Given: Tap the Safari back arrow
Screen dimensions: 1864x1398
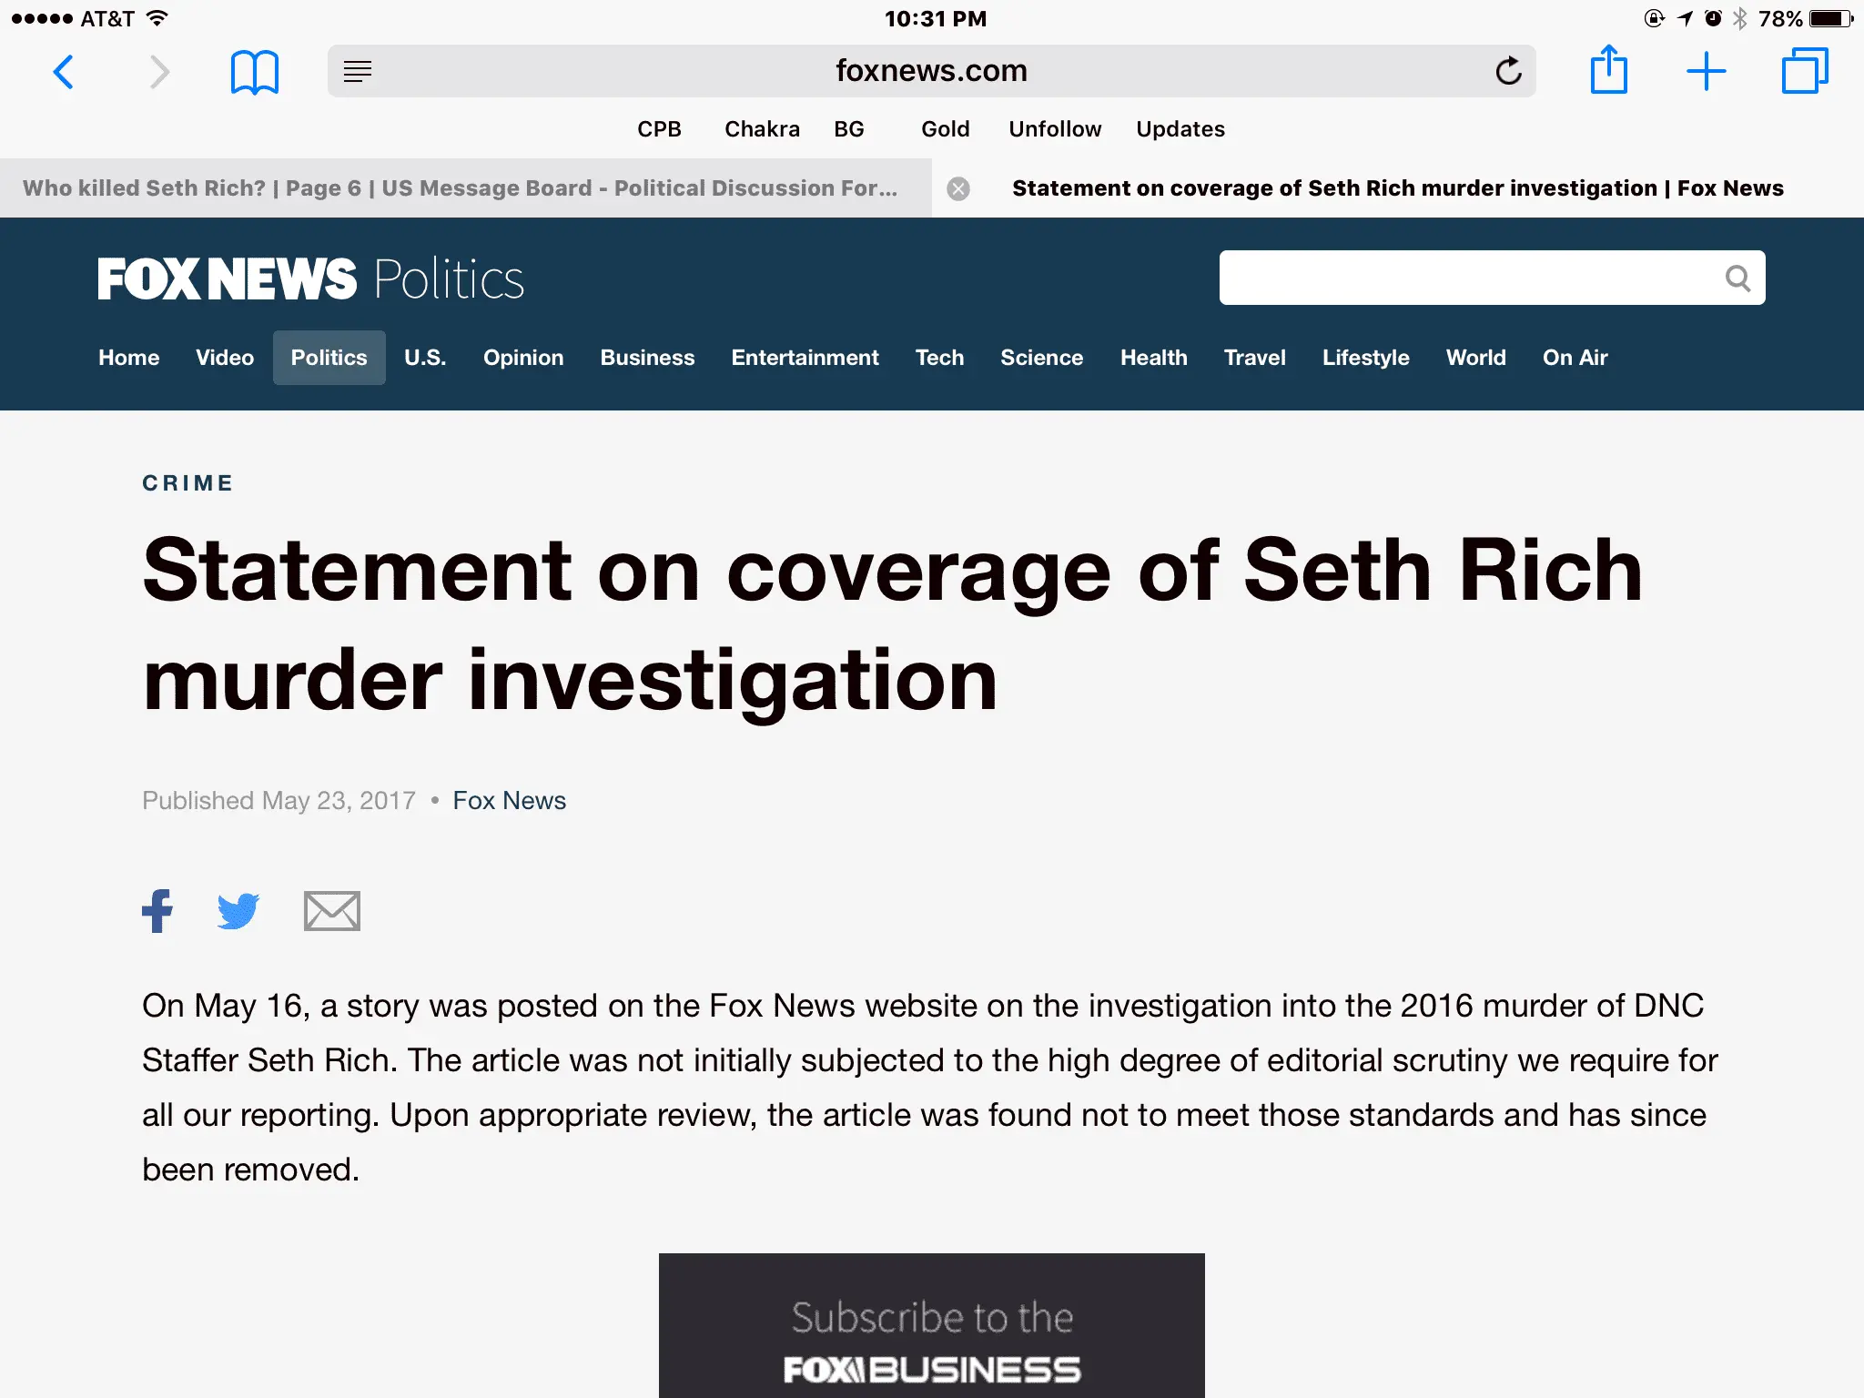Looking at the screenshot, I should click(x=63, y=71).
